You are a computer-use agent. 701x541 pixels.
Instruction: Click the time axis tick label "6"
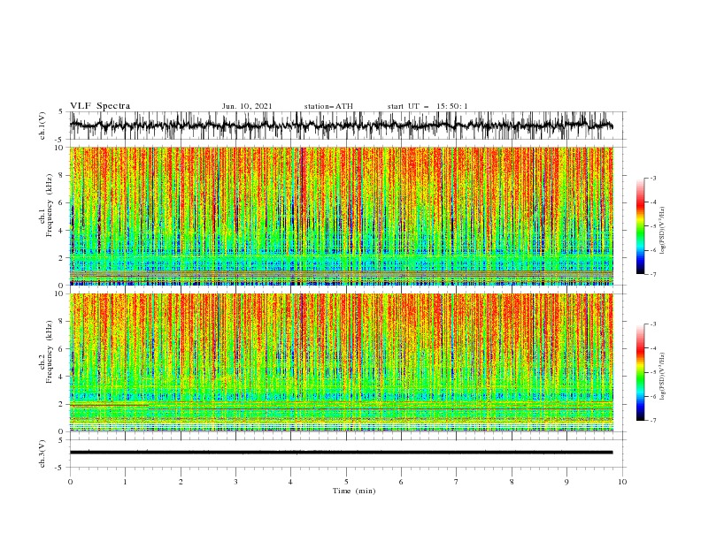click(x=401, y=482)
